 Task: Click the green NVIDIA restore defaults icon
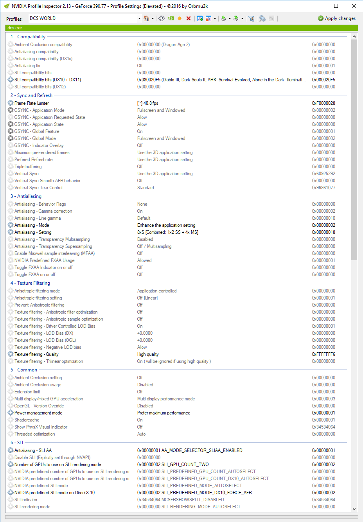pos(171,18)
